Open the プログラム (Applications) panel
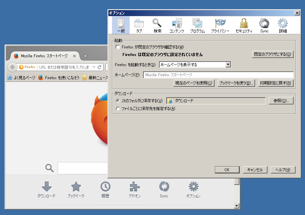The image size is (305, 215). 197,25
